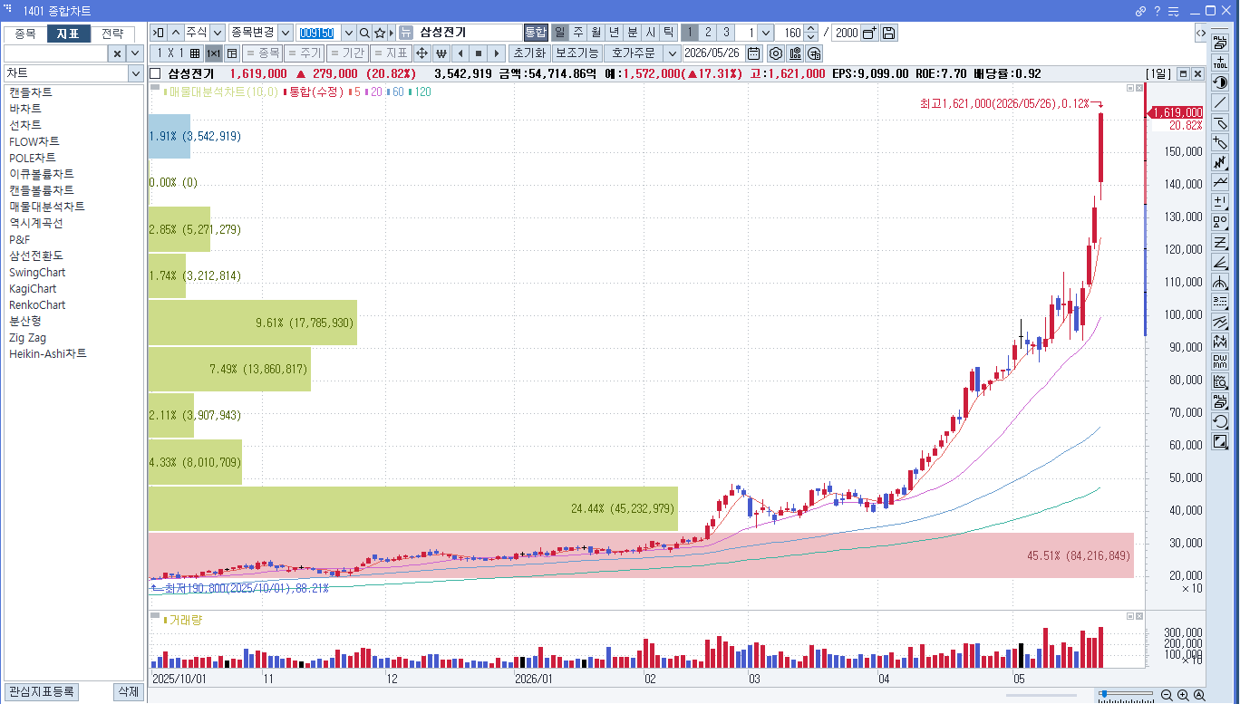The height and width of the screenshot is (704, 1240).
Task: Toggle the 통합 integrated view button
Action: pos(536,33)
